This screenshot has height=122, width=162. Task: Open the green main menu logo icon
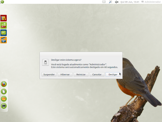[2, 2]
